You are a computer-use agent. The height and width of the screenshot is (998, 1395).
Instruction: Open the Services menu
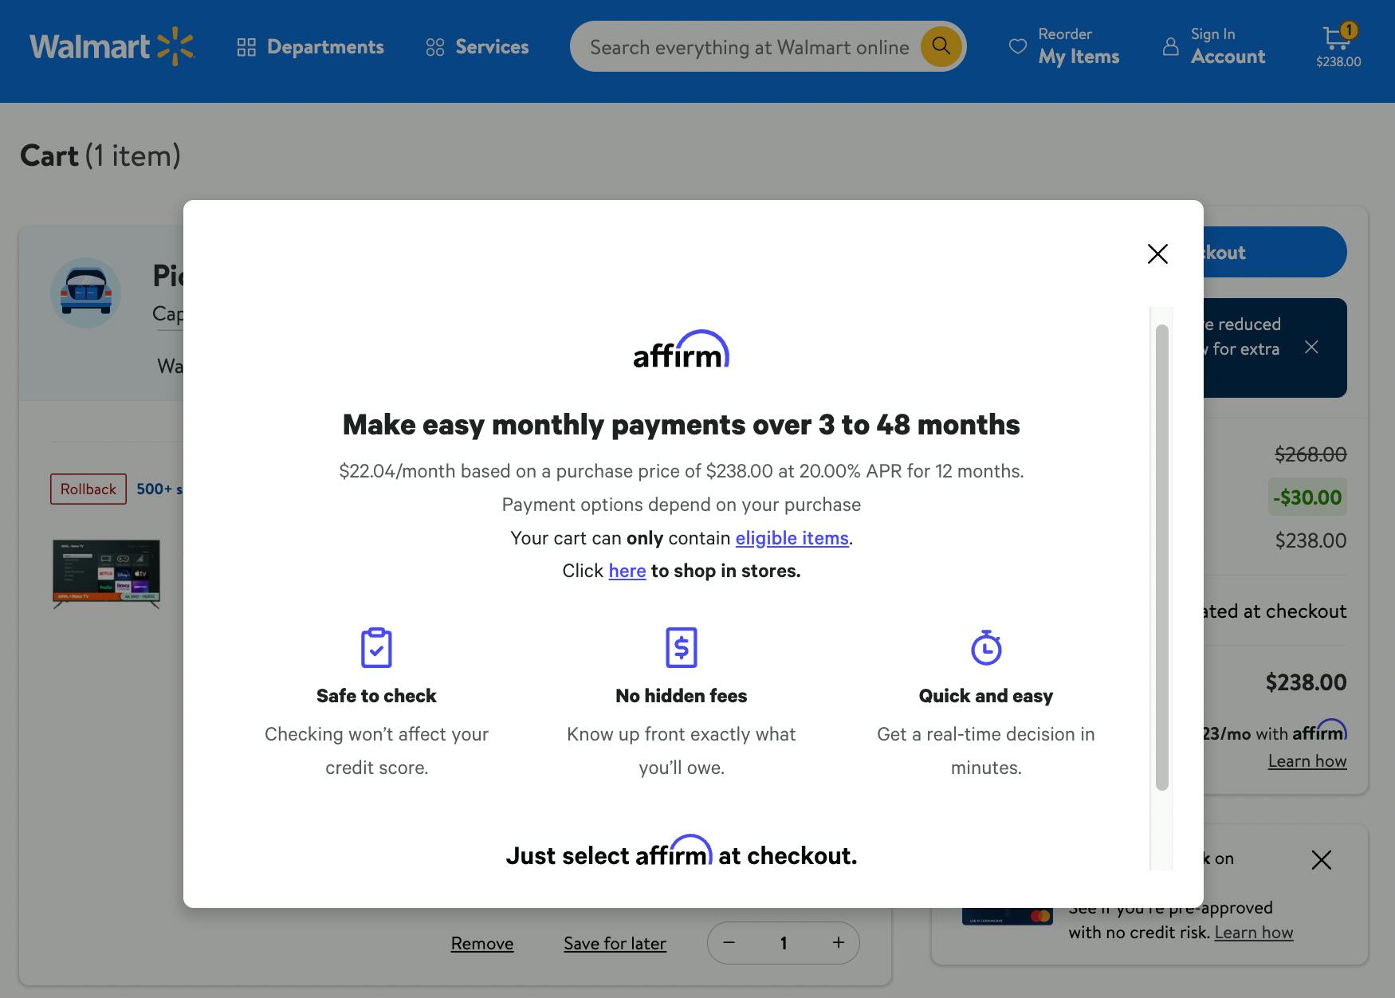tap(476, 46)
